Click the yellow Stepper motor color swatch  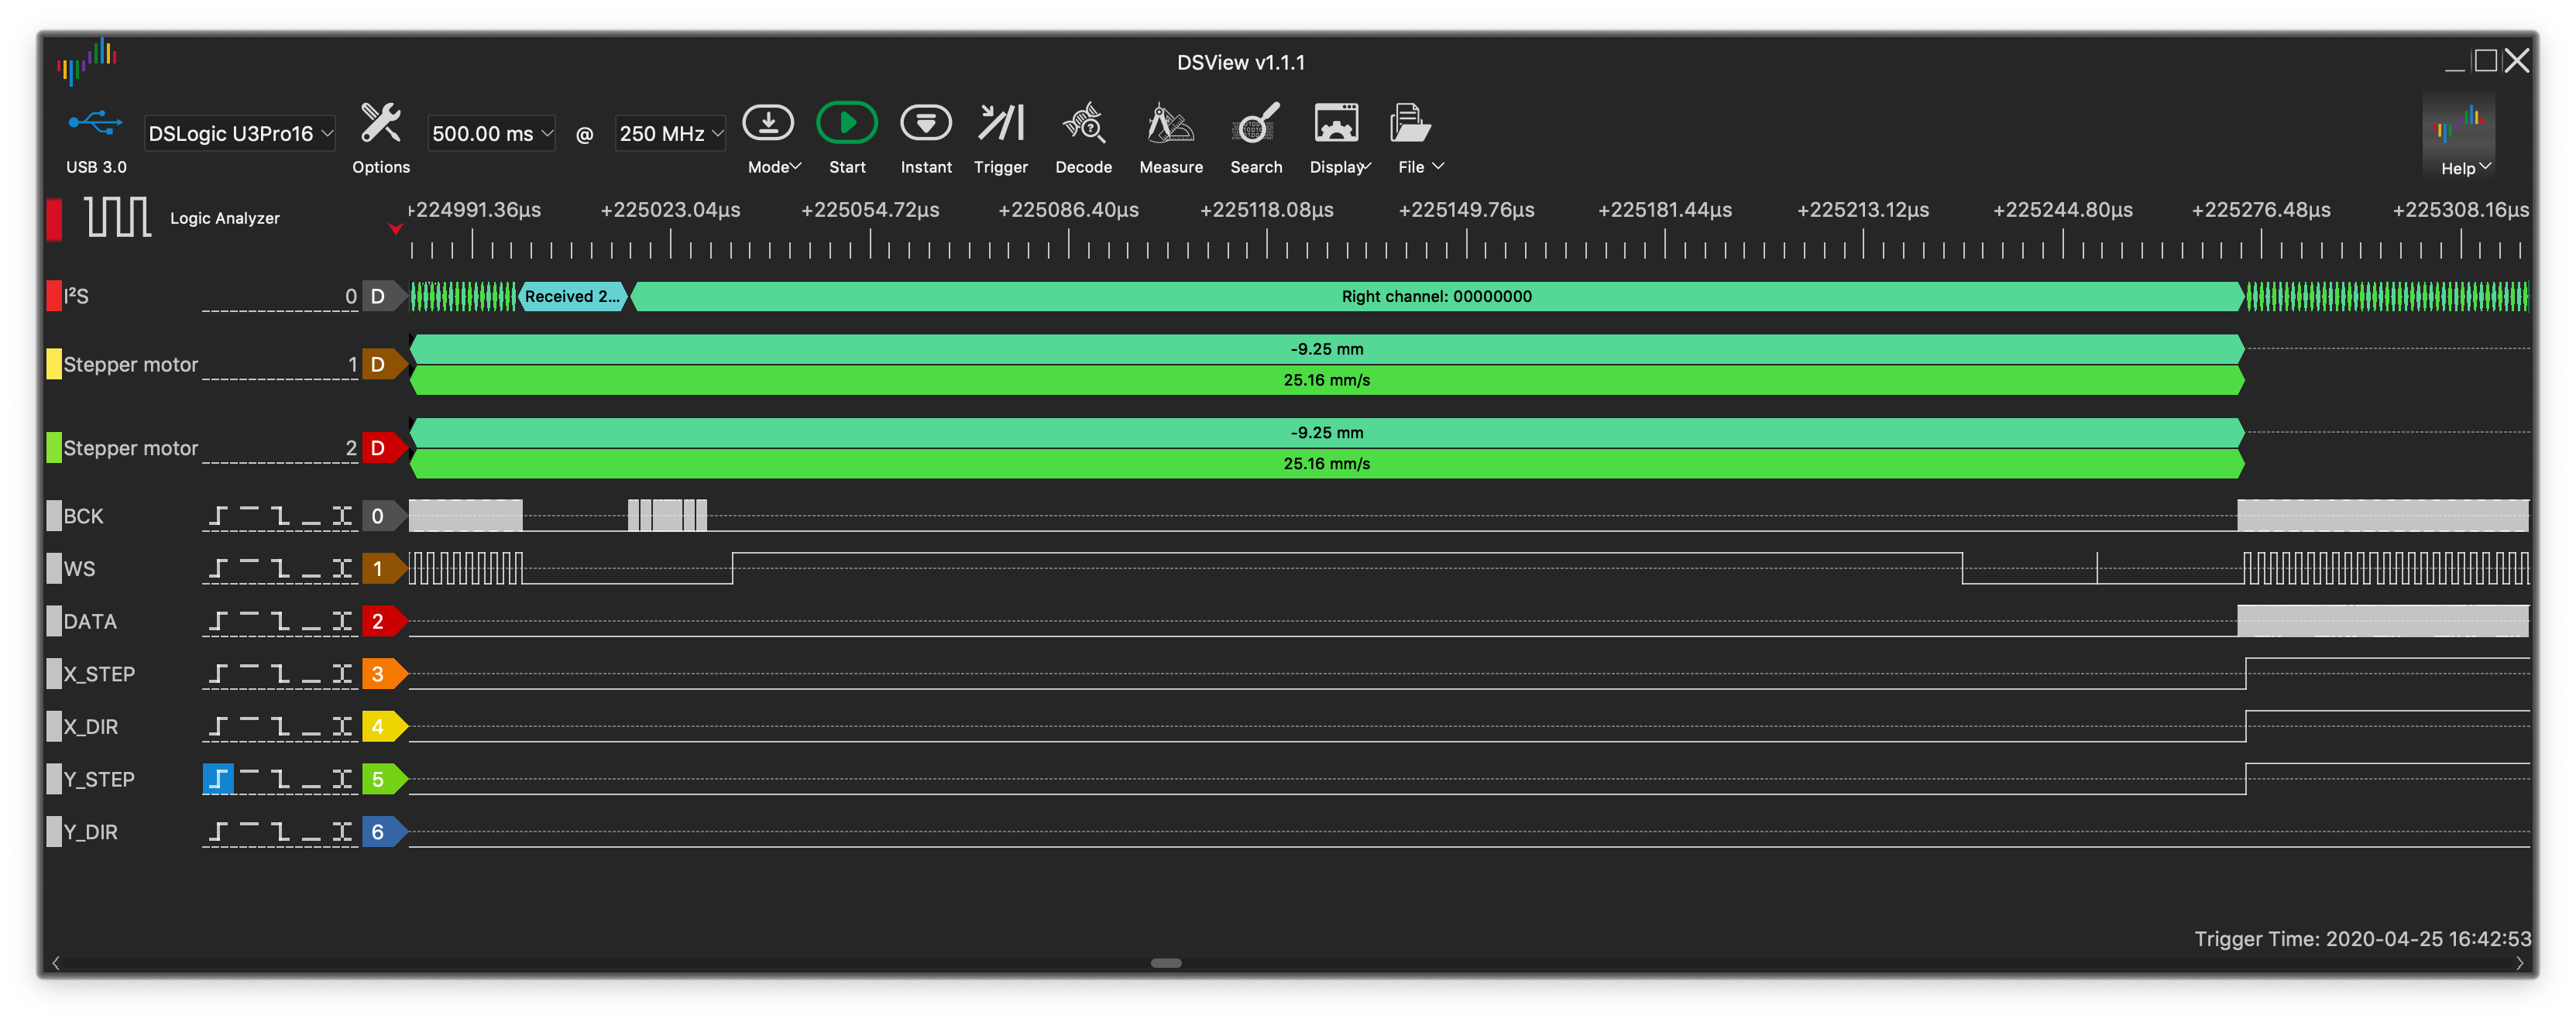point(54,364)
